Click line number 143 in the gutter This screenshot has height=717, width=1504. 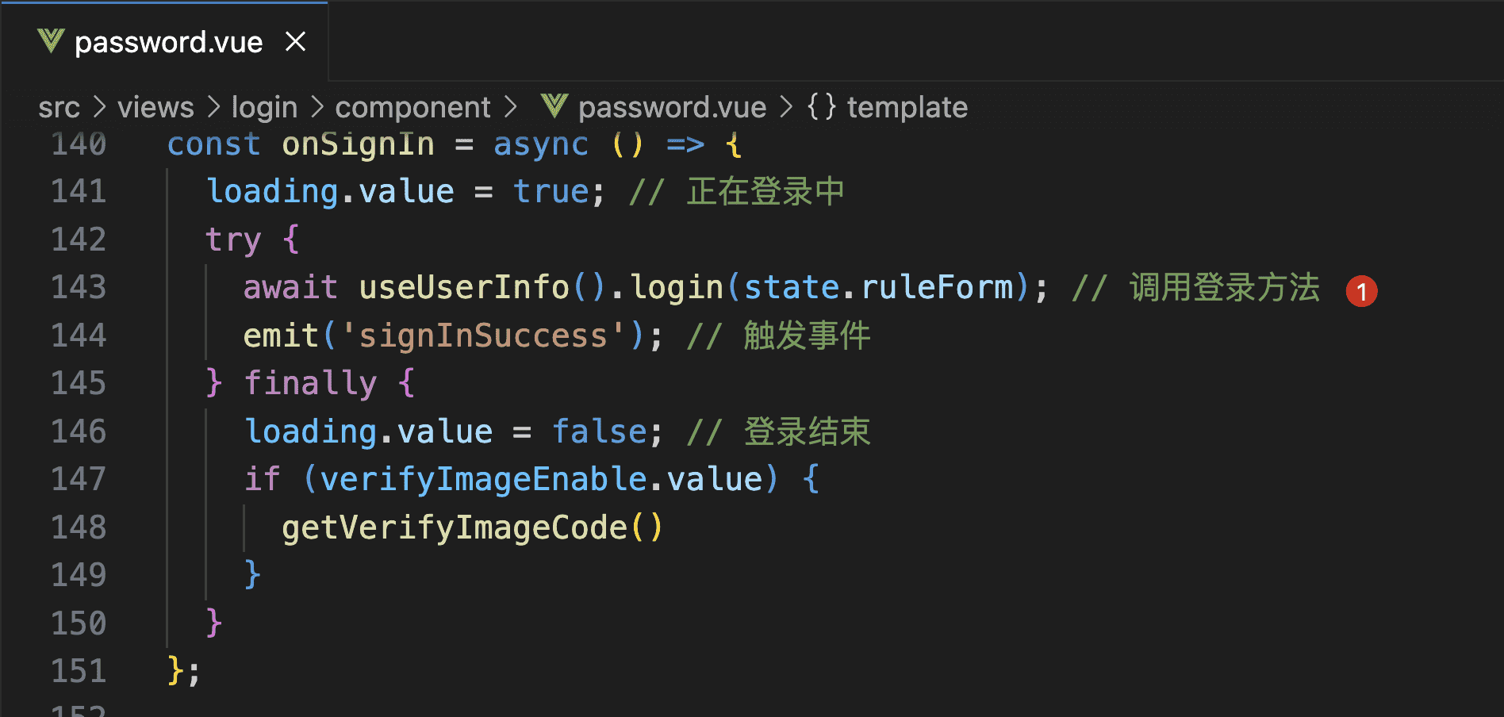79,287
